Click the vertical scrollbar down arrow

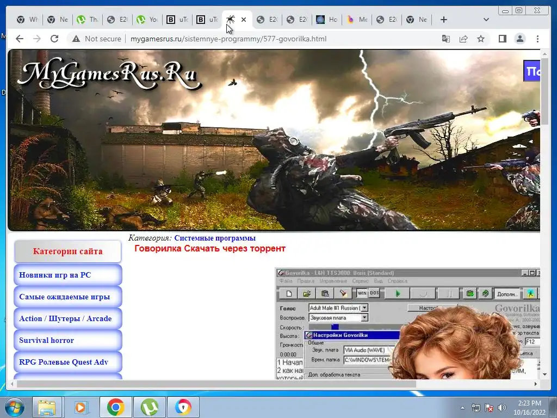[x=544, y=374]
